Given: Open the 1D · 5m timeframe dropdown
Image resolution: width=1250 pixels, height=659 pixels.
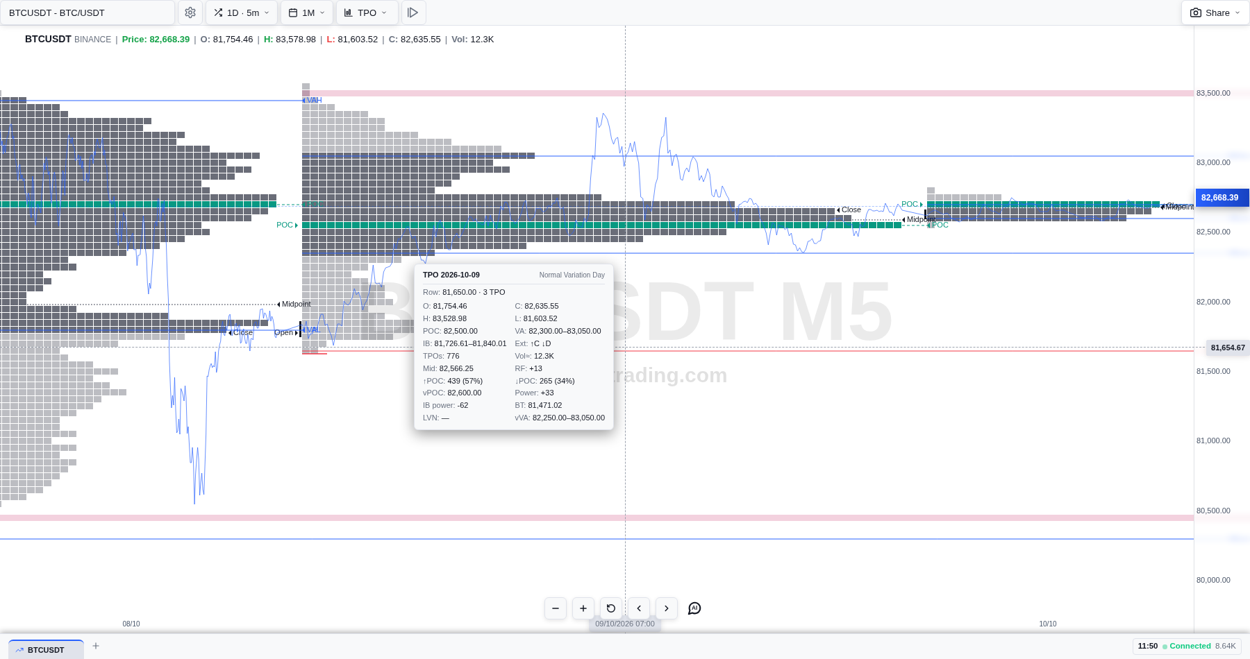Looking at the screenshot, I should tap(242, 12).
